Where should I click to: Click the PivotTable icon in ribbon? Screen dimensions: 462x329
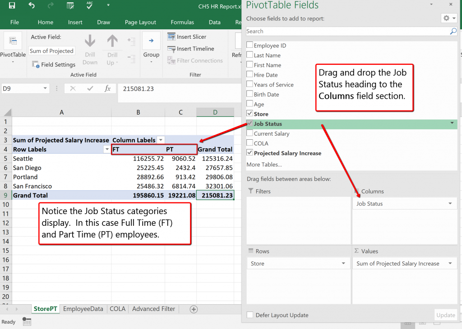coord(13,44)
